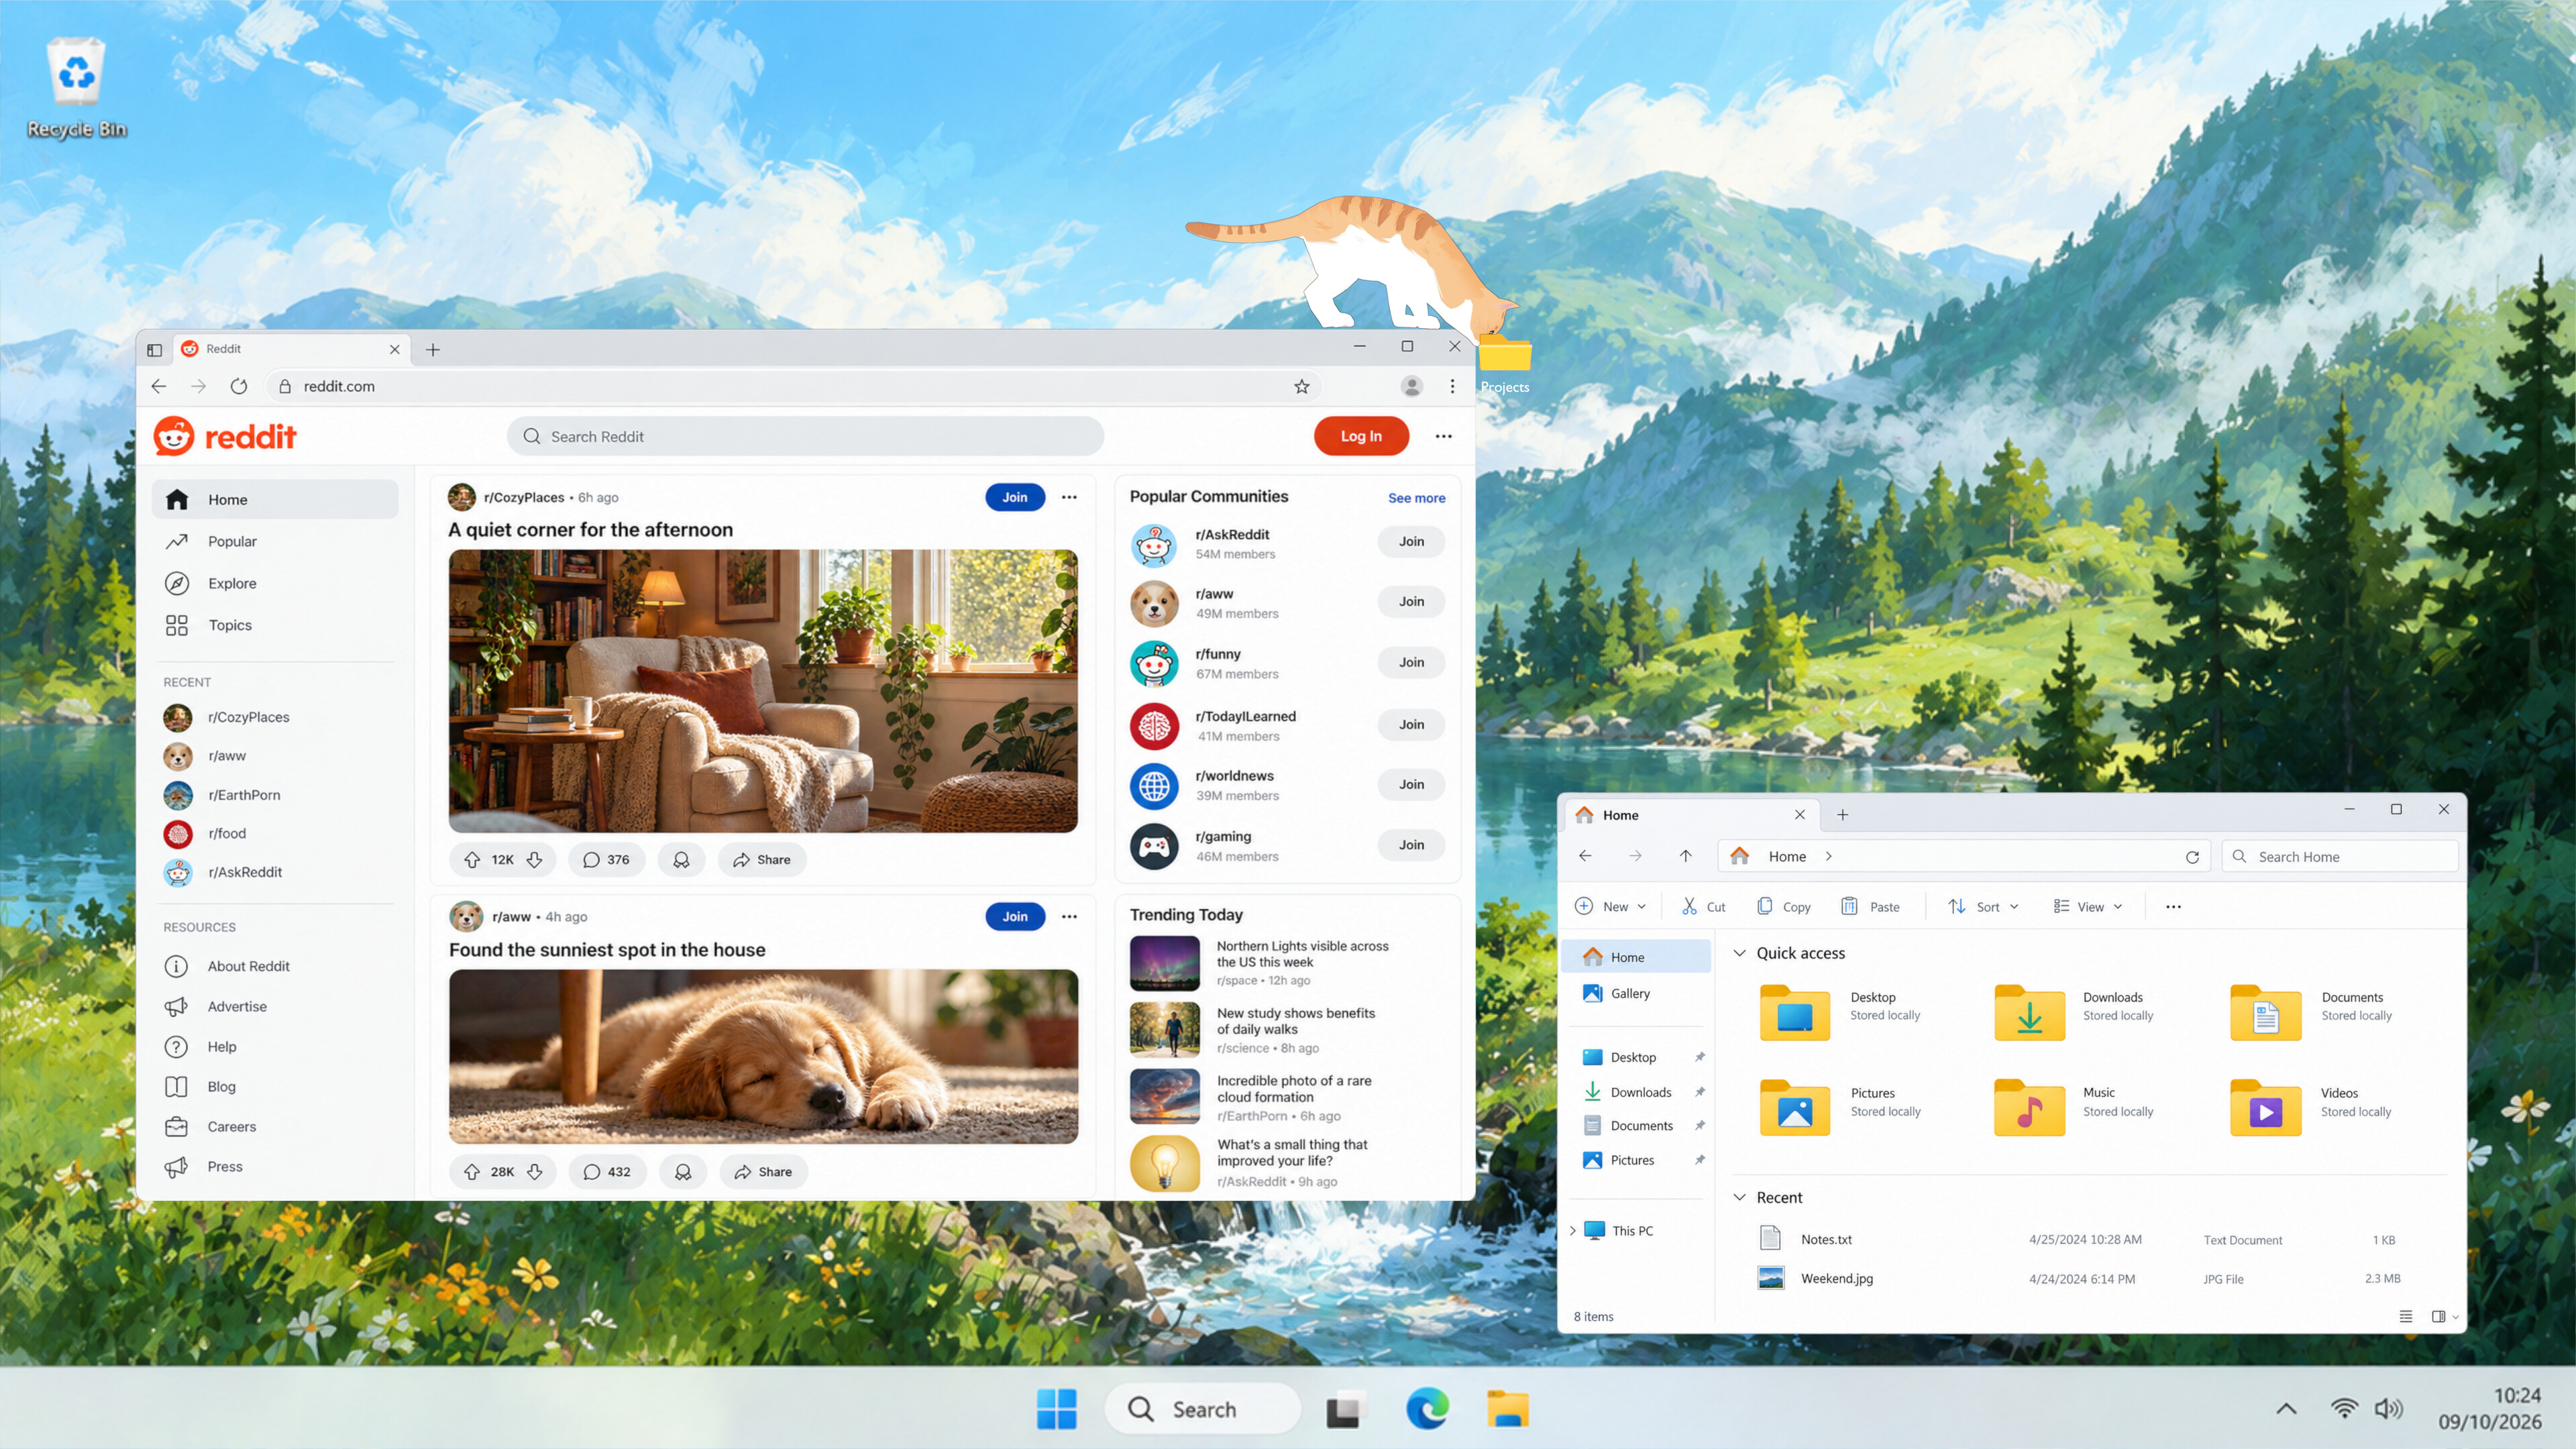Open the Sort dropdown in File Explorer

coord(1983,906)
